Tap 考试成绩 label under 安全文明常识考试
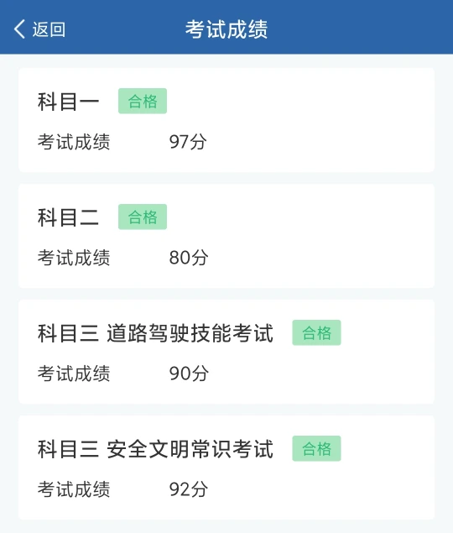This screenshot has width=453, height=533. coord(74,489)
